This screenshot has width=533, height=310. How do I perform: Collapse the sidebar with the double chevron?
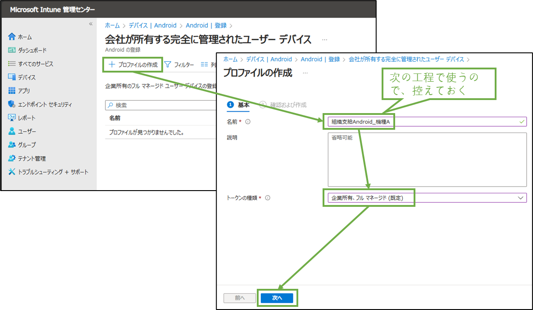click(x=91, y=24)
